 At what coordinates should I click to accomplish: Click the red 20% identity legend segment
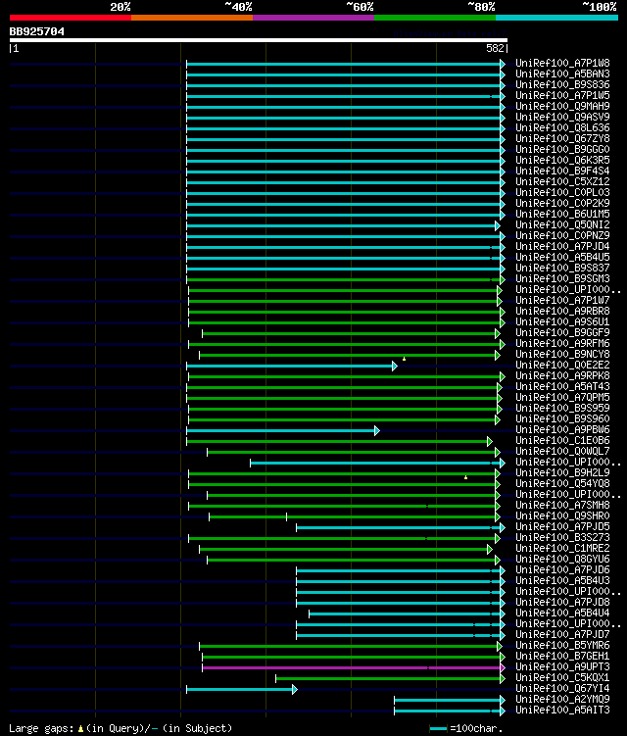coord(71,18)
